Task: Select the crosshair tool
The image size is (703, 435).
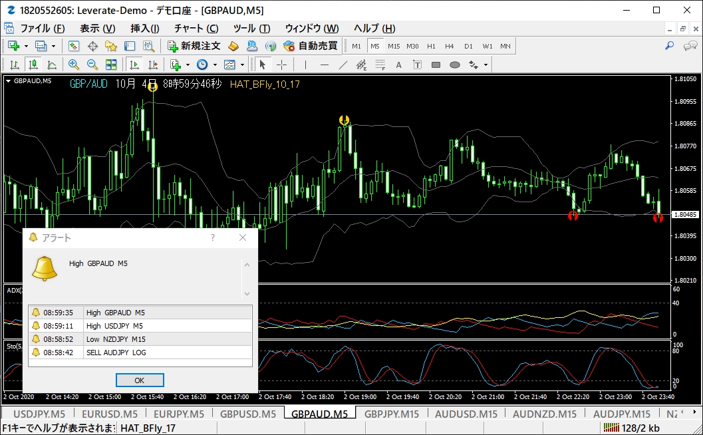Action: (x=281, y=65)
